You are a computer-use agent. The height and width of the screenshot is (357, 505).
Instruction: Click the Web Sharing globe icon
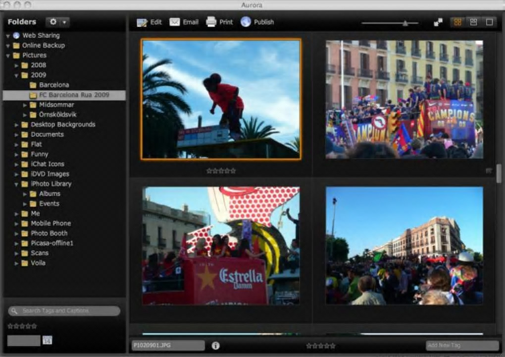coord(16,36)
